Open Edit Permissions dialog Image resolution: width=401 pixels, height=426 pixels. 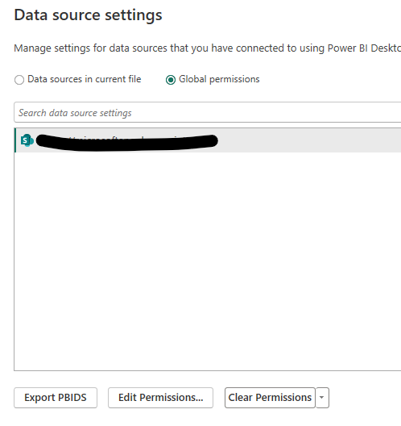tap(160, 398)
